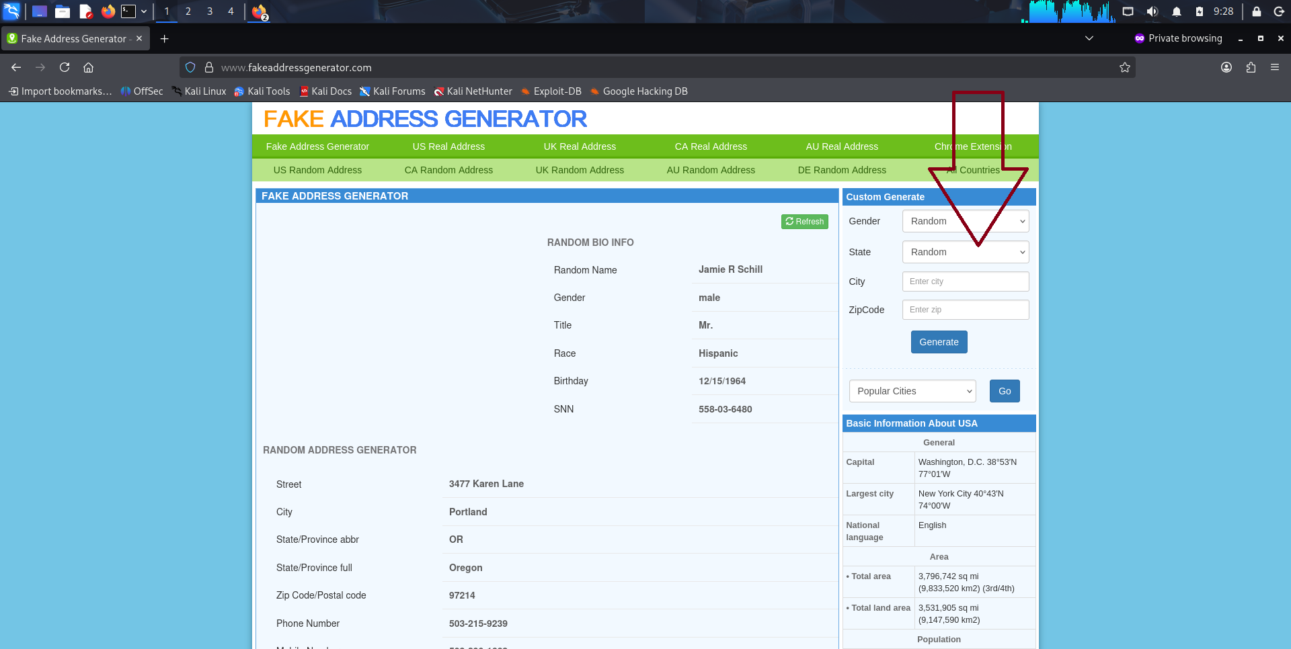Open the Popular Cities dropdown
This screenshot has width=1291, height=649.
tap(912, 391)
